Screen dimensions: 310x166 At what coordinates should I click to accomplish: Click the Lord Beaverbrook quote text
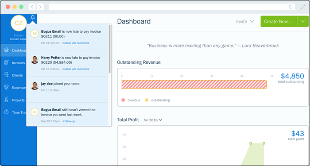click(213, 46)
